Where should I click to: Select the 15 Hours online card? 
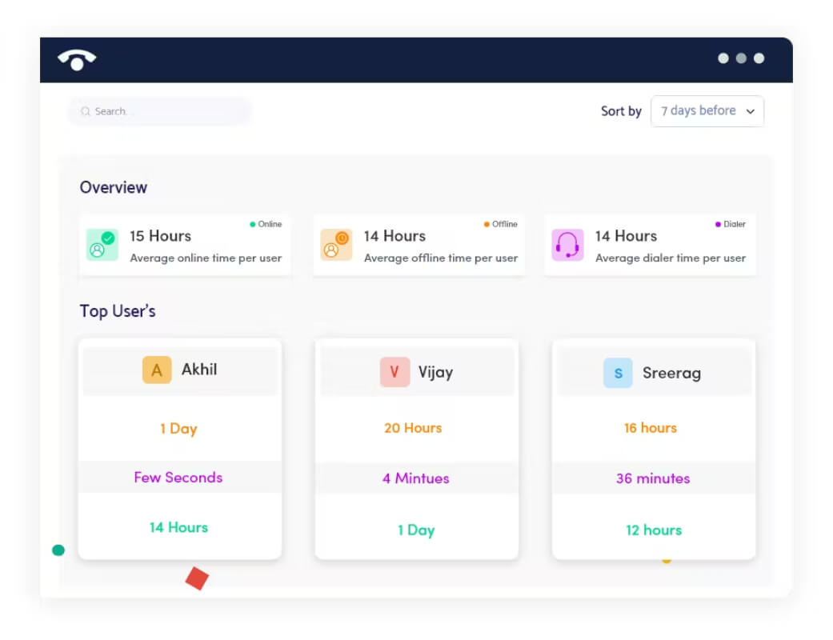pyautogui.click(x=185, y=245)
